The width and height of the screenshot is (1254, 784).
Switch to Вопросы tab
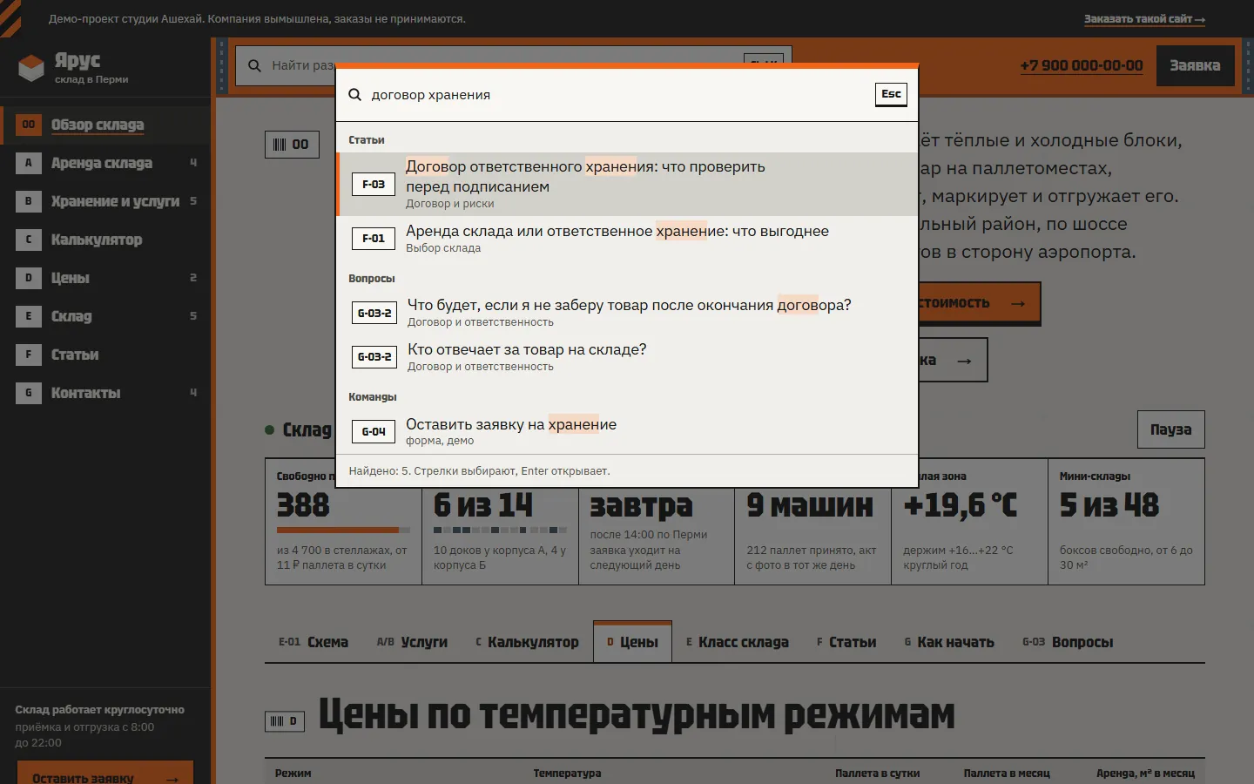point(1068,642)
